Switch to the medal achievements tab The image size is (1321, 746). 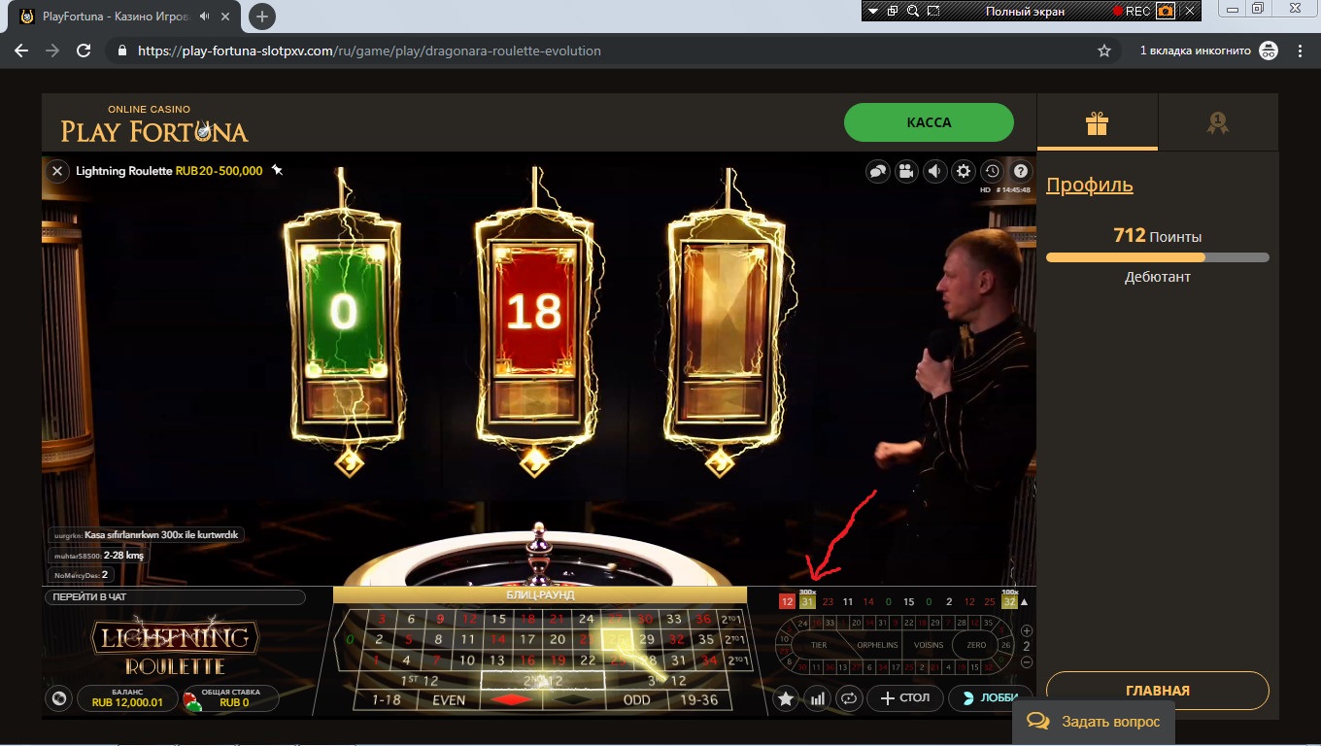[1218, 122]
